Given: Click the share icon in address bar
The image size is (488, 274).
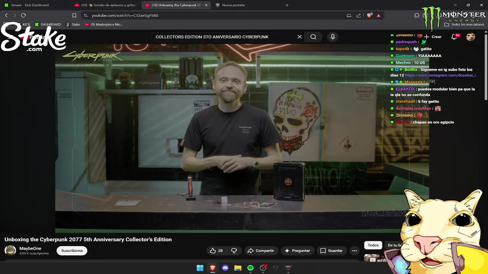Looking at the screenshot, I should coord(358,15).
